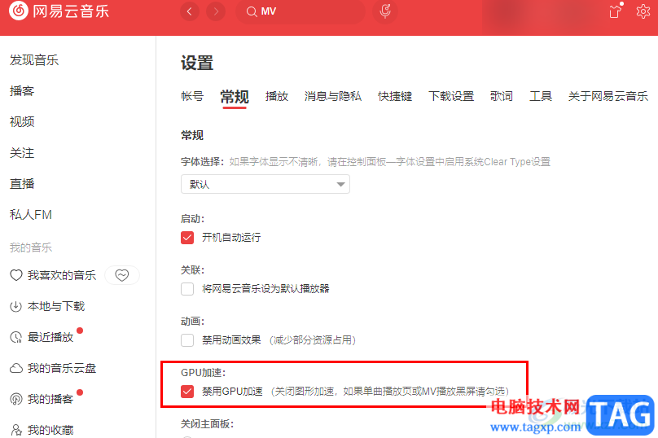
Task: Open the 快捷键 tab
Action: pyautogui.click(x=395, y=96)
